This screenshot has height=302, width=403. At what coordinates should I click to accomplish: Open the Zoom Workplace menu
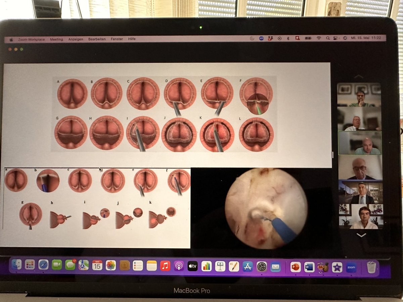[x=32, y=39]
